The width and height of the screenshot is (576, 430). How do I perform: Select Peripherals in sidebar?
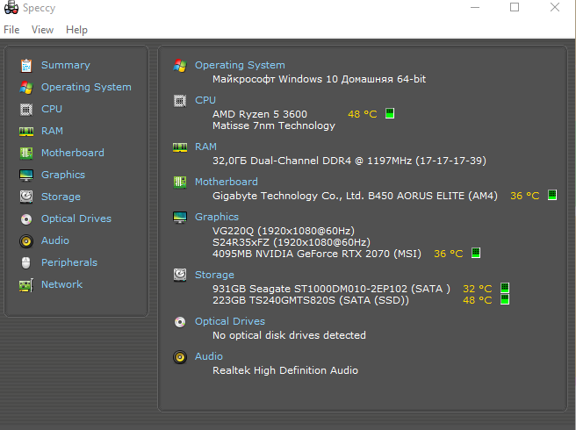pyautogui.click(x=69, y=262)
